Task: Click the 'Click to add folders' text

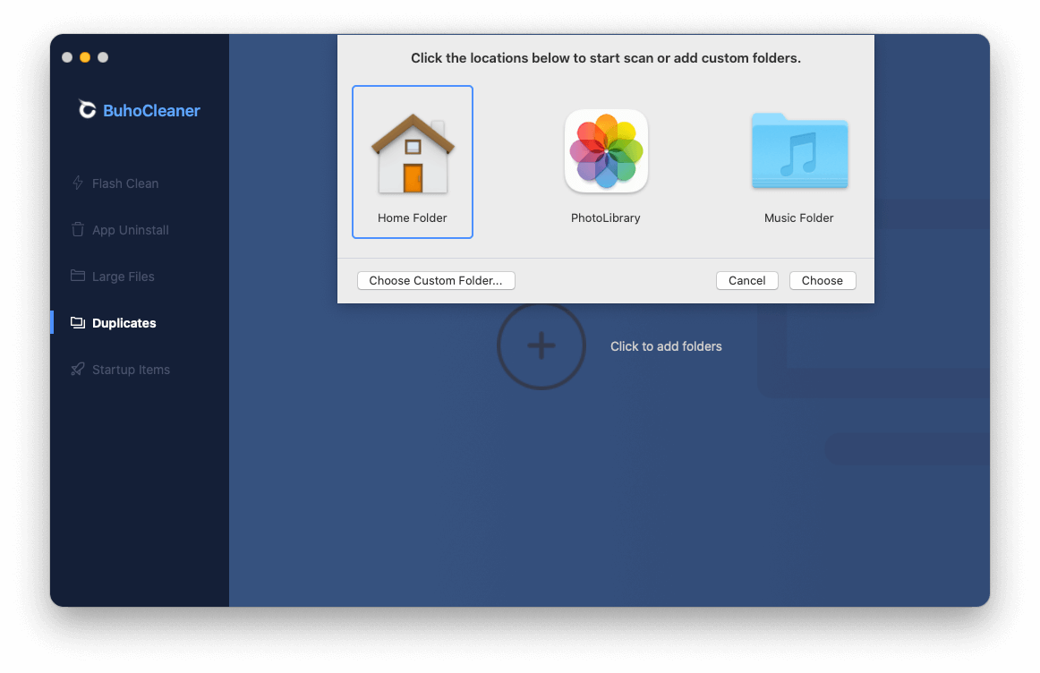Action: (x=666, y=346)
